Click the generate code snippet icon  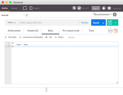[x=110, y=31]
